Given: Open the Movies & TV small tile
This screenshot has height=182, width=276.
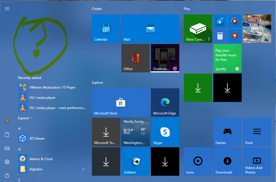Looking at the screenshot, I should 220,21.
